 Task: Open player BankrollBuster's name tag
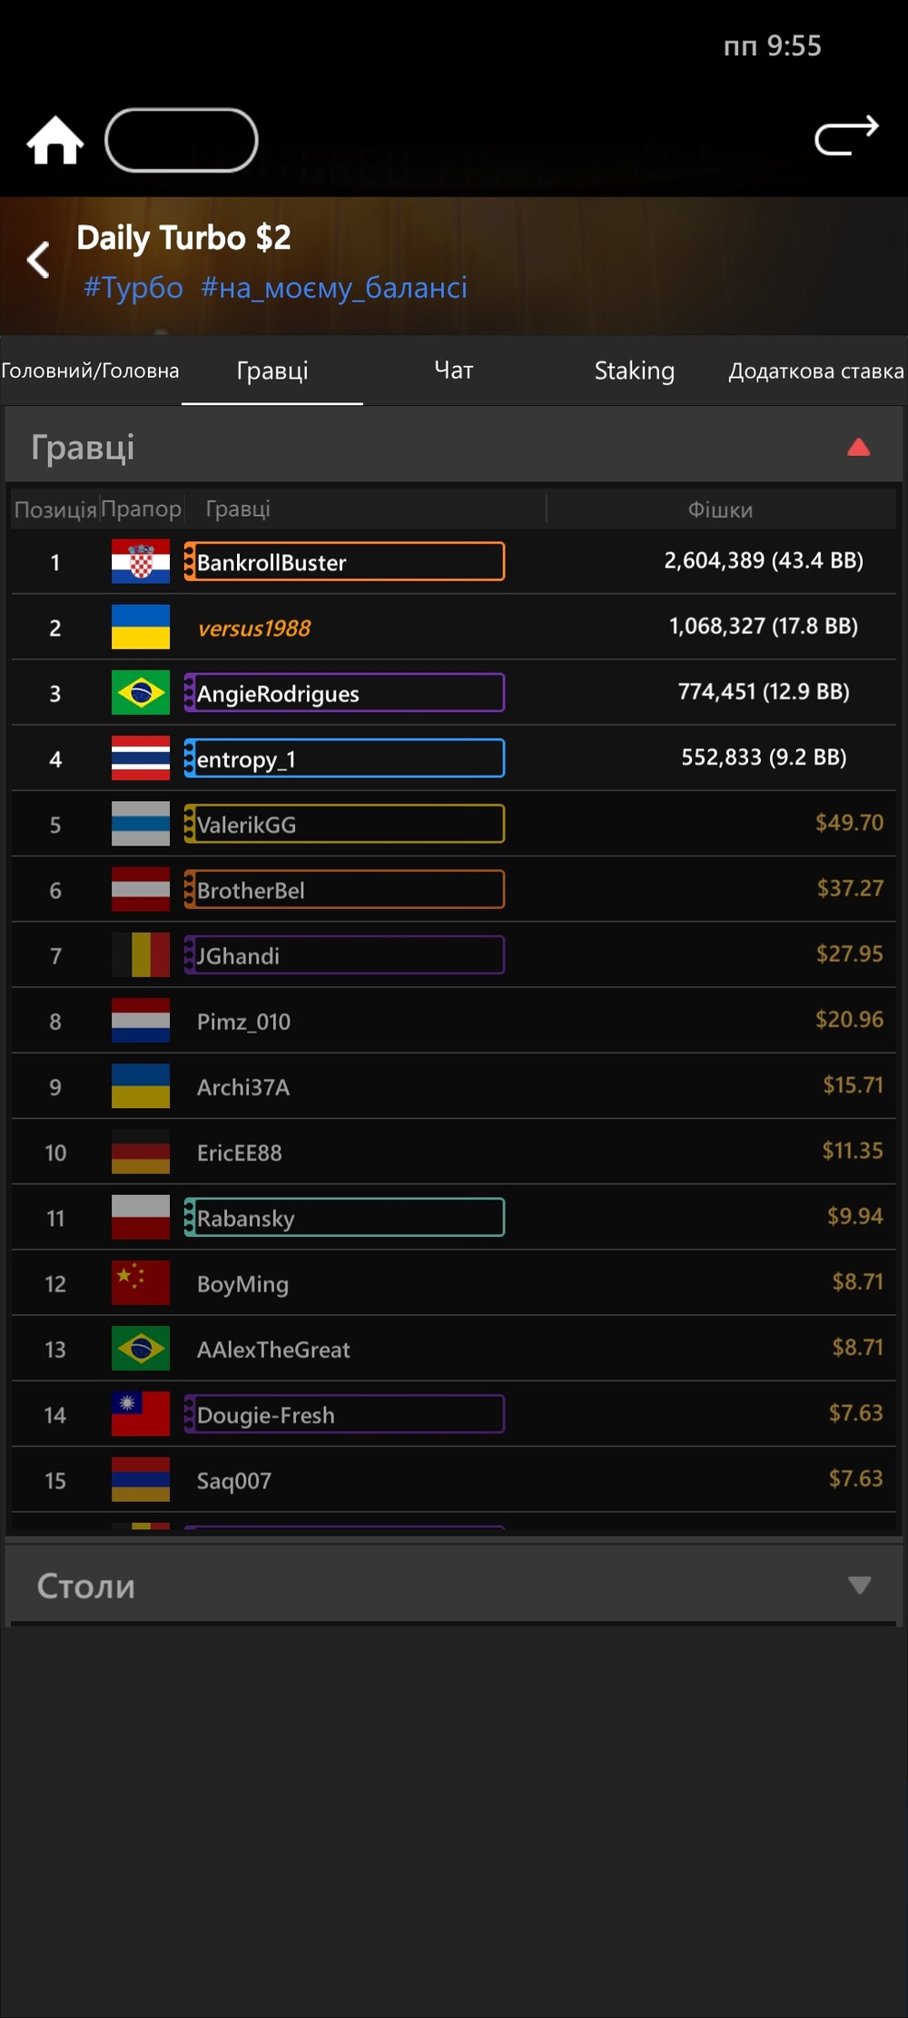(344, 561)
